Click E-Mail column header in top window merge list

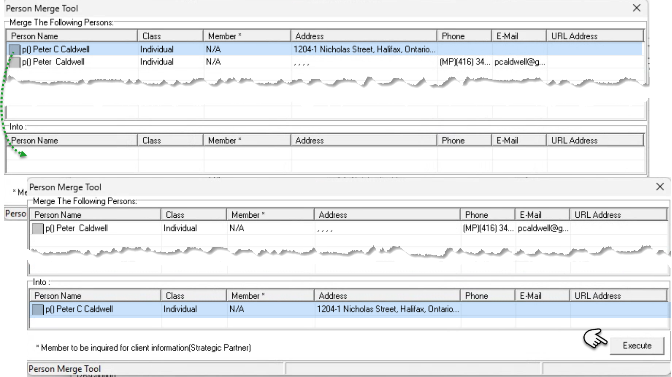pos(519,36)
